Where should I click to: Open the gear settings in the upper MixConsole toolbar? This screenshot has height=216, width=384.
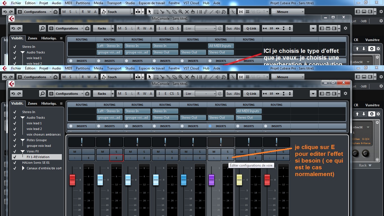[345, 28]
